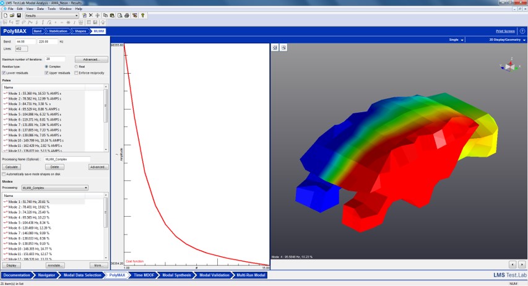Click the save-like icon in the second toolbar
This screenshot has height=286, width=528.
[95, 22]
